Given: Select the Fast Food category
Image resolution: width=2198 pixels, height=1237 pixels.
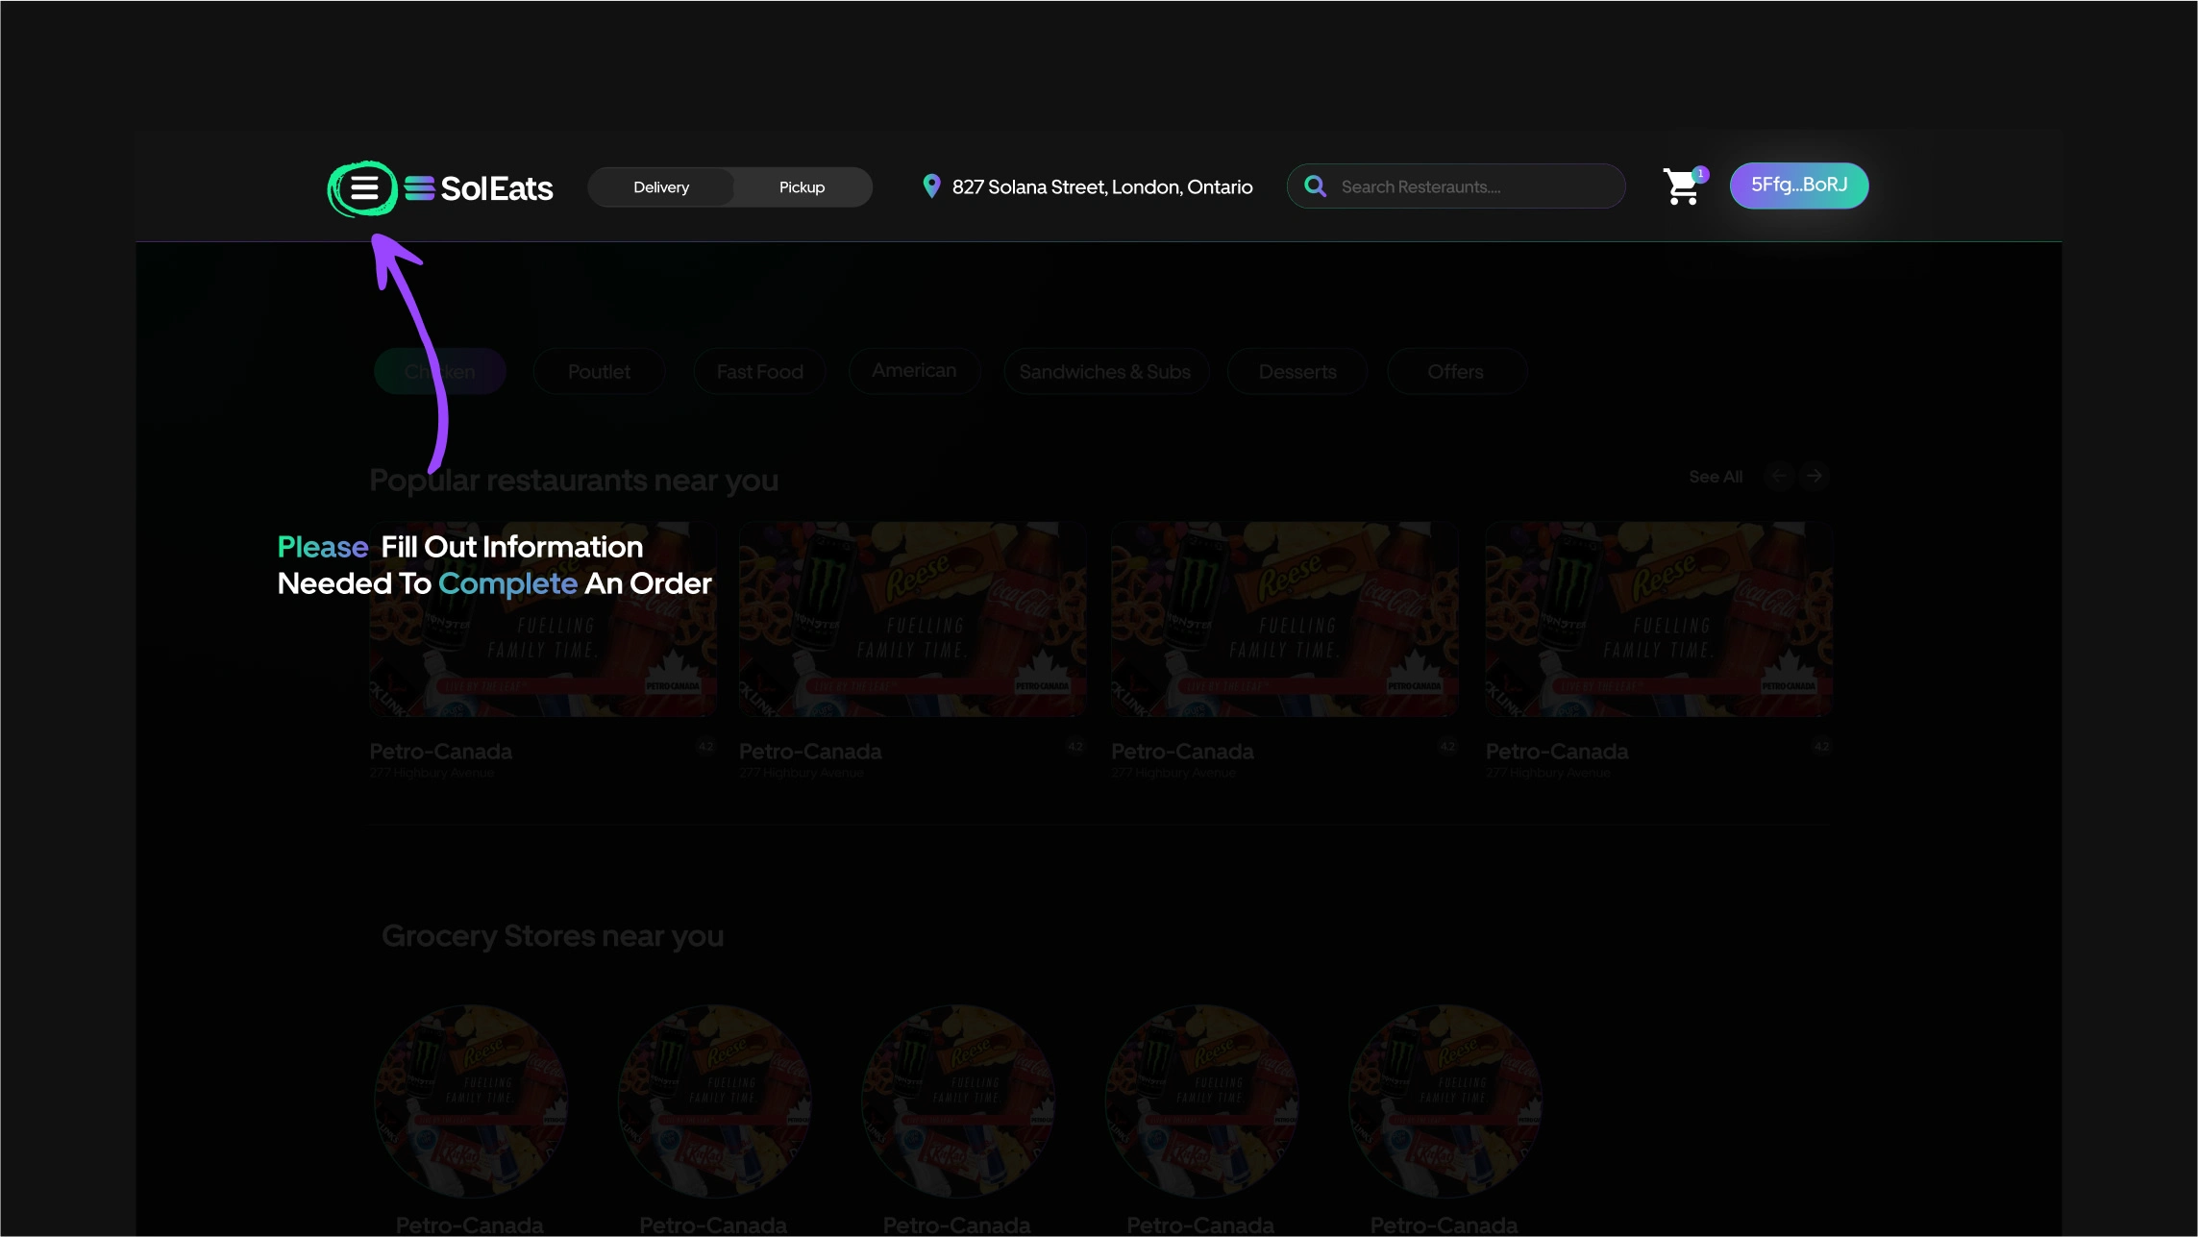Looking at the screenshot, I should pos(759,372).
